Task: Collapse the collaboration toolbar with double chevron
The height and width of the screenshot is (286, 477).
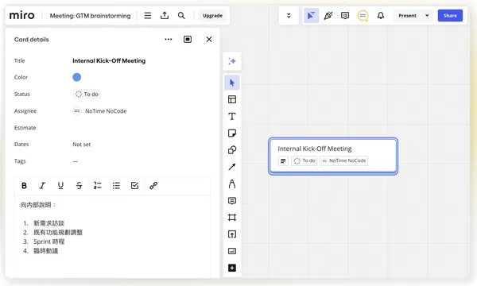Action: pyautogui.click(x=289, y=16)
